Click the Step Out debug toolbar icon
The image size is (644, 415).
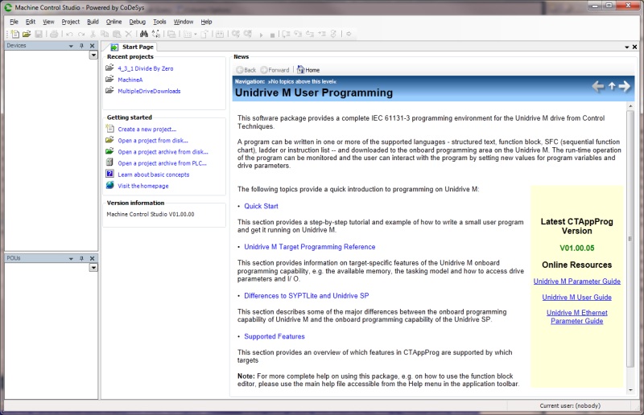pyautogui.click(x=309, y=34)
